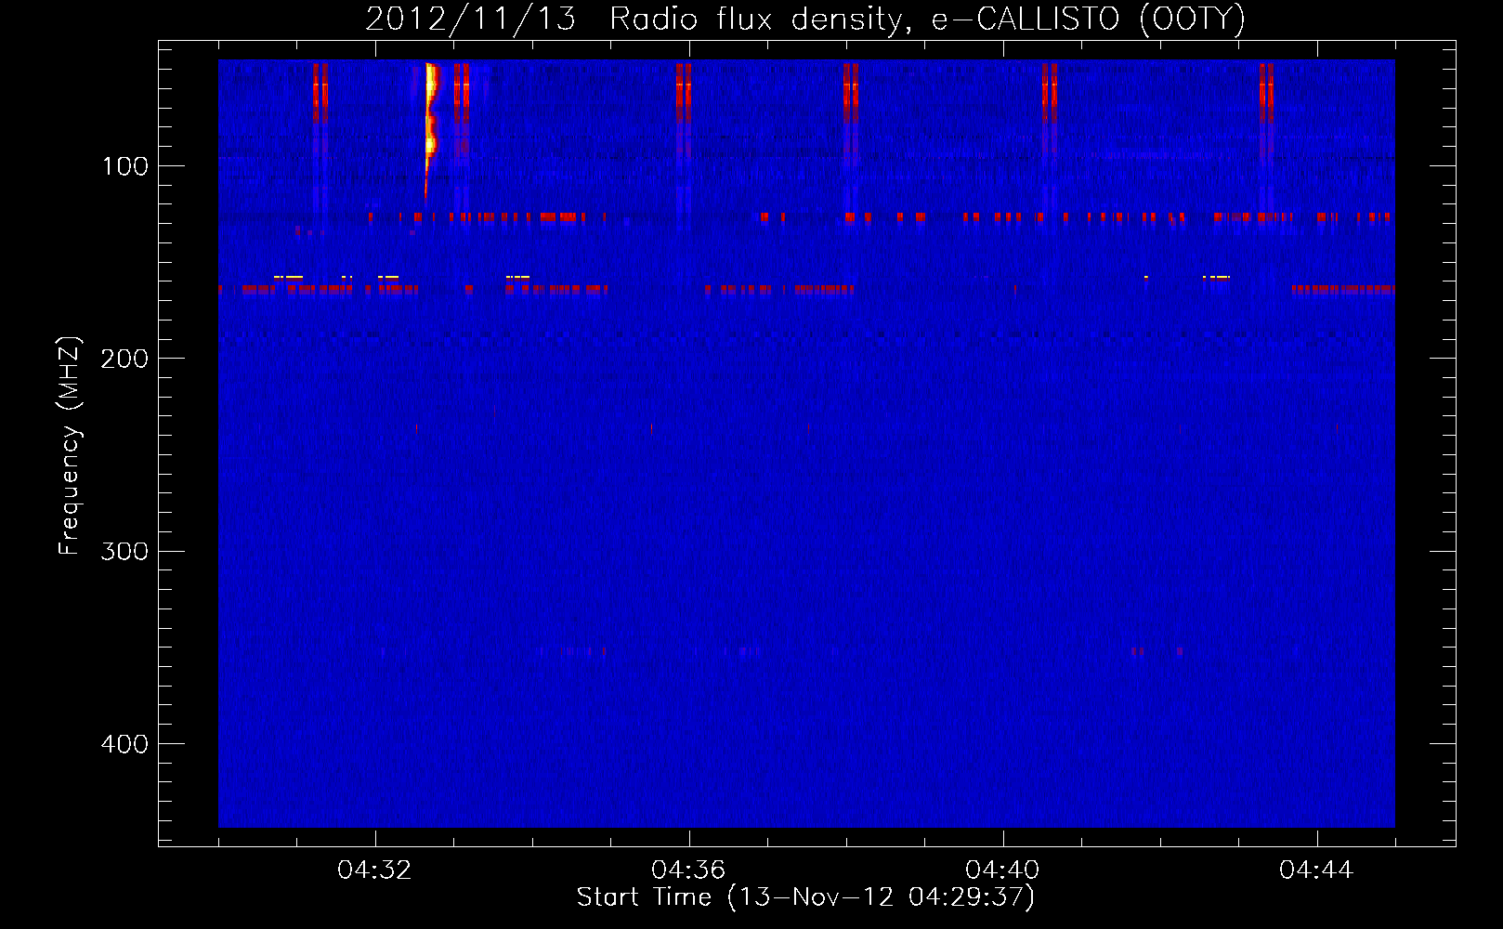
Task: Click the 04:44 time tick label
Action: click(x=1317, y=870)
